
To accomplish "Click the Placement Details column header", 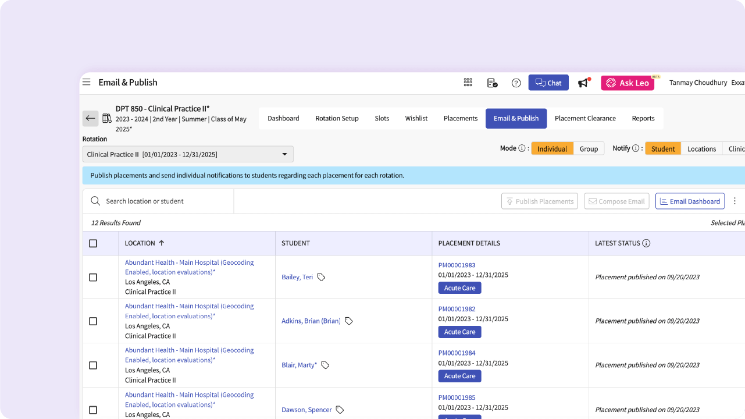I will [469, 243].
